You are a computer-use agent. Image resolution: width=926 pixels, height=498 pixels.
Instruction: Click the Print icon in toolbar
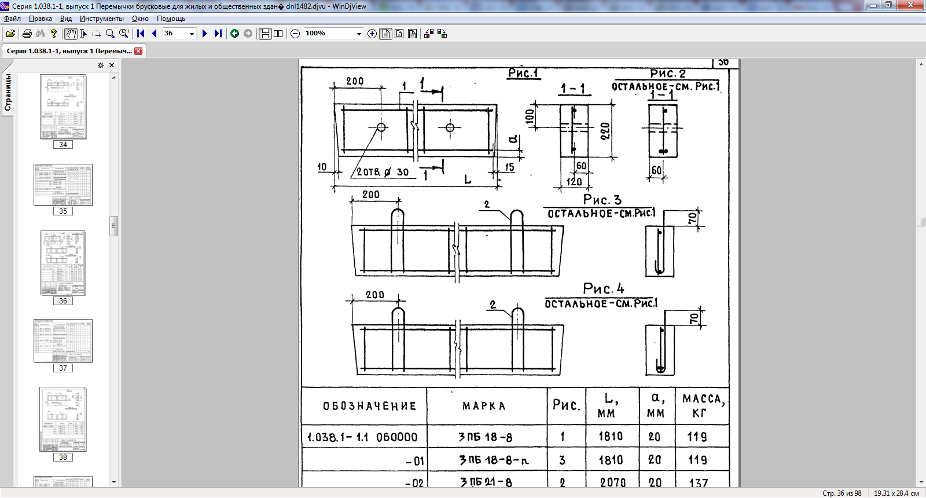27,34
